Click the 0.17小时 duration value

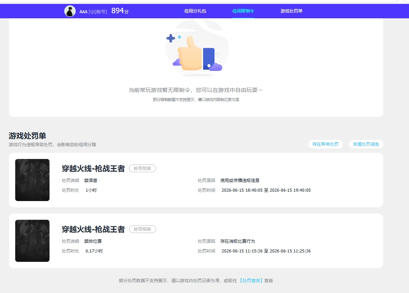94,251
